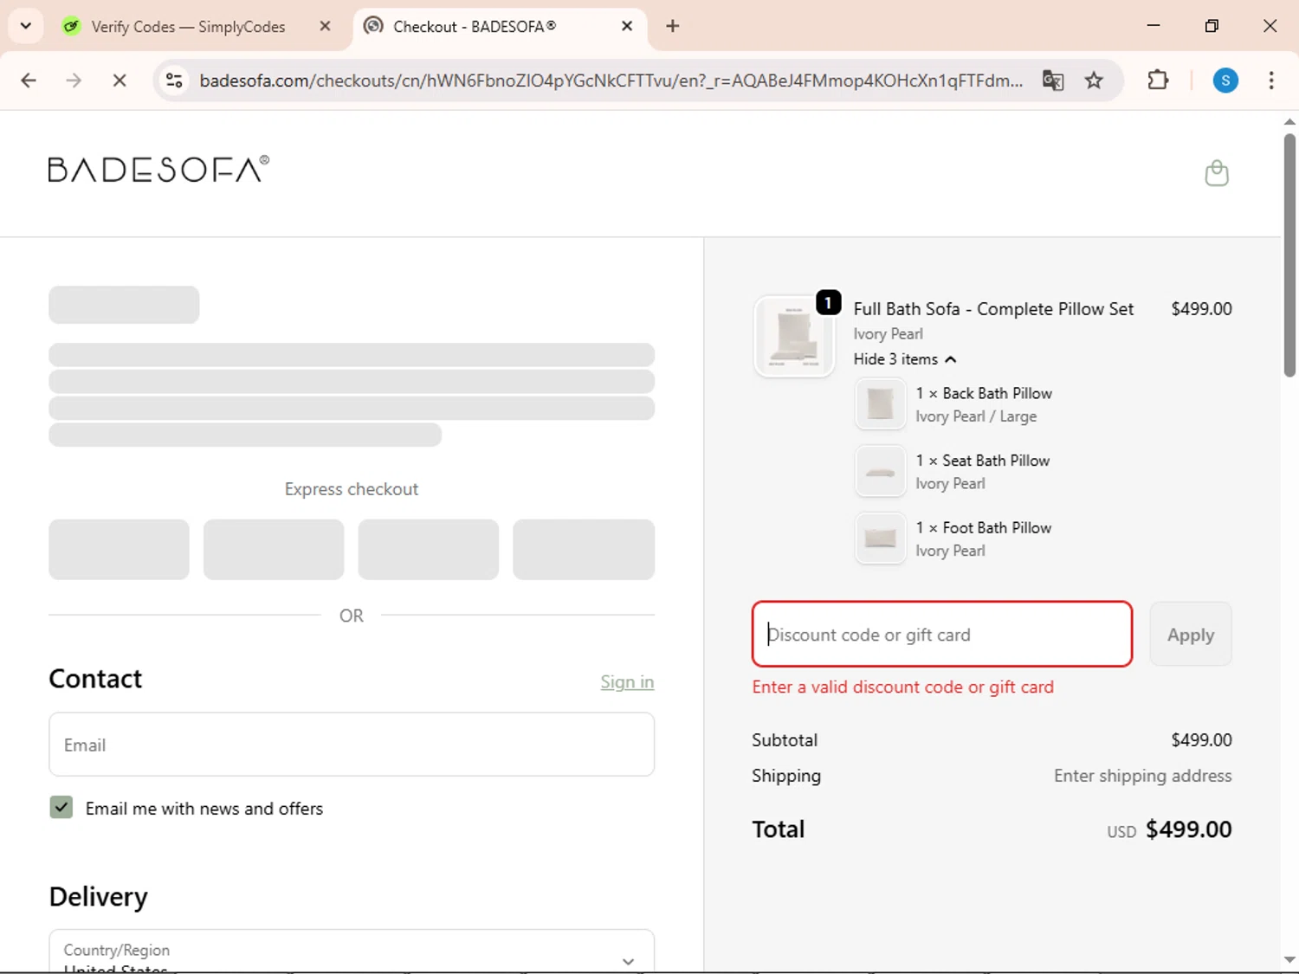Click the Subtotal $499.00 value
Image resolution: width=1299 pixels, height=974 pixels.
coord(1201,740)
